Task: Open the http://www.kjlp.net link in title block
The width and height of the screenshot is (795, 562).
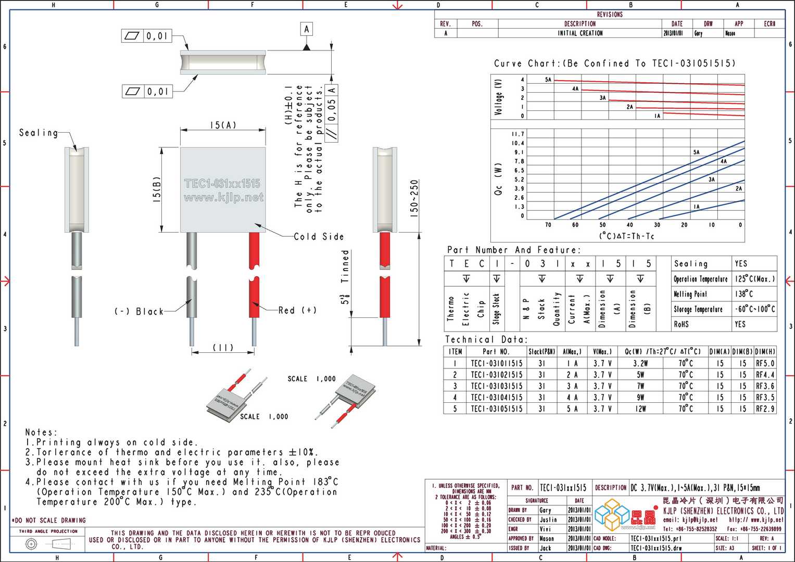Action: [756, 519]
